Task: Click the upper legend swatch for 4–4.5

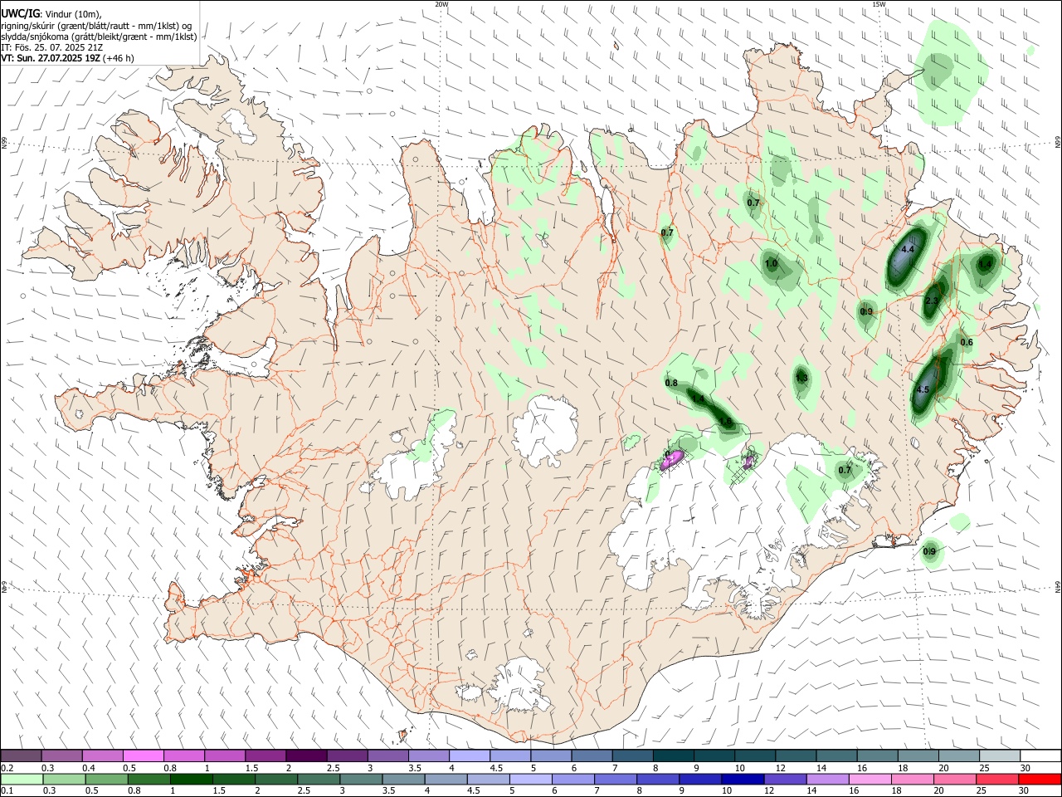Action: [468, 755]
